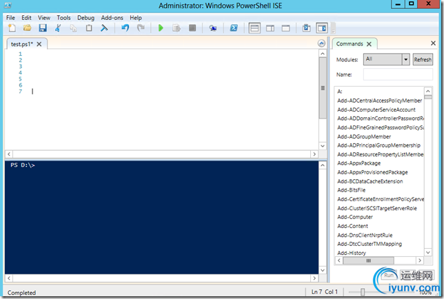Screen dimensions: 444x299
Task: Open the File menu
Action: [10, 17]
